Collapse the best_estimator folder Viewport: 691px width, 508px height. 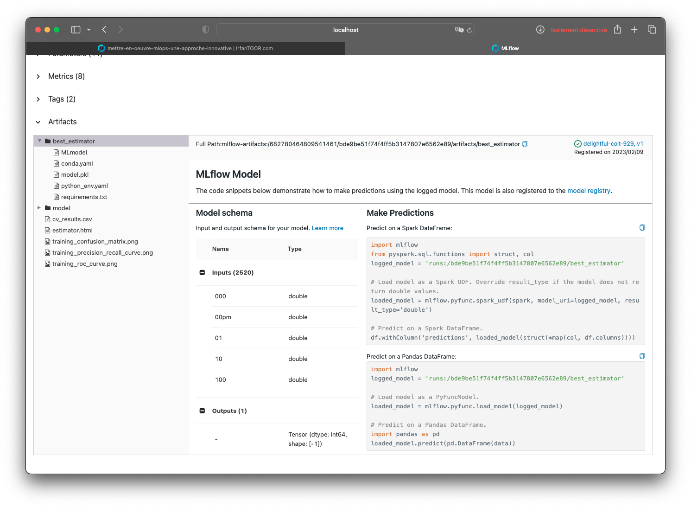click(39, 141)
